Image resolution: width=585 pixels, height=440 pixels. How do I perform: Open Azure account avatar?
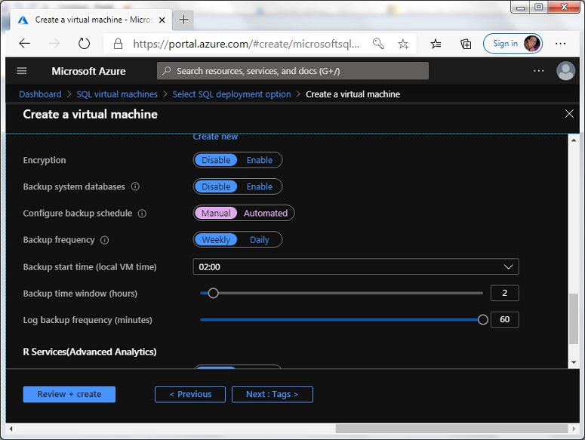click(565, 70)
